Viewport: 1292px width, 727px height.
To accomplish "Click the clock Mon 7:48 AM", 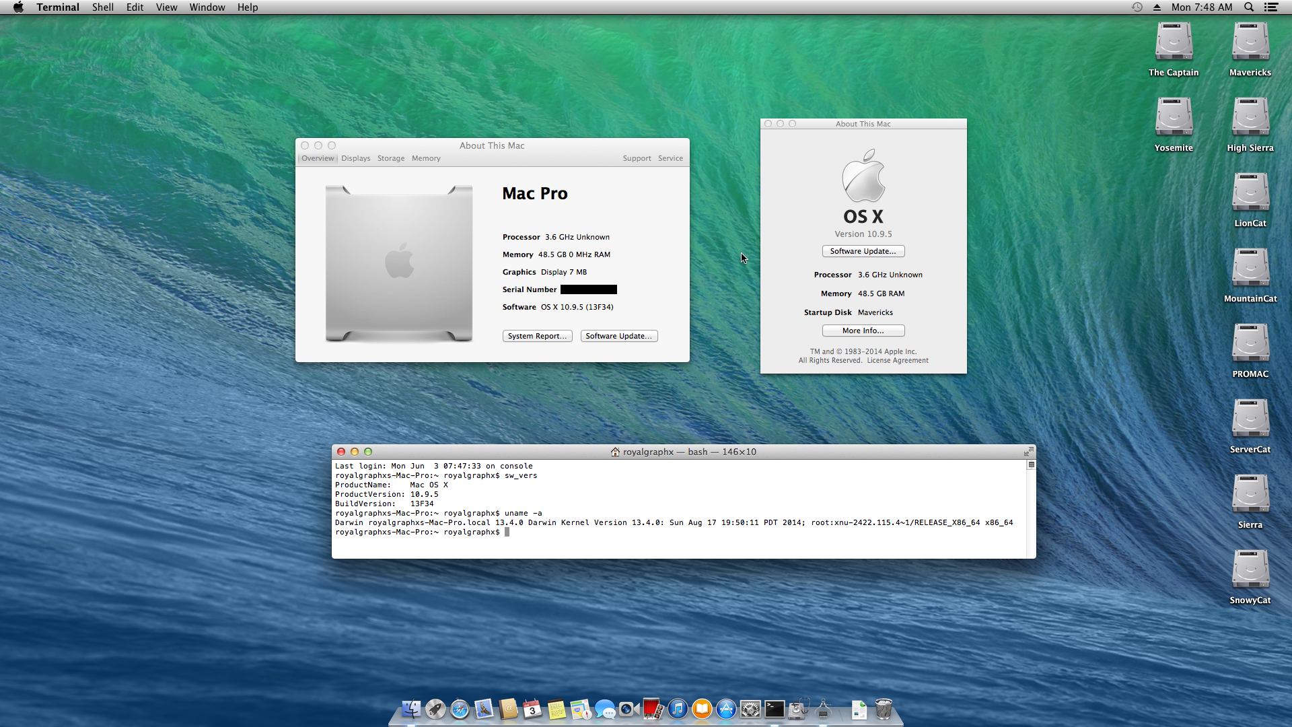I will tap(1202, 7).
